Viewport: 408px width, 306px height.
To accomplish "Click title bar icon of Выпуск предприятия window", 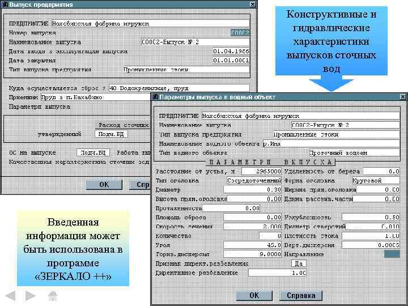I will click(5, 5).
